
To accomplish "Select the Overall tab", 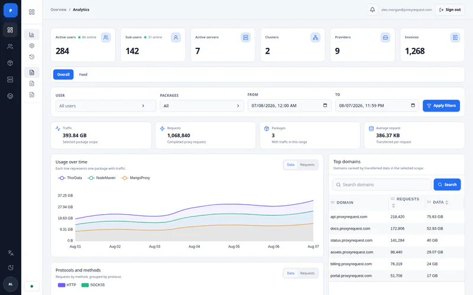I will 63,74.
